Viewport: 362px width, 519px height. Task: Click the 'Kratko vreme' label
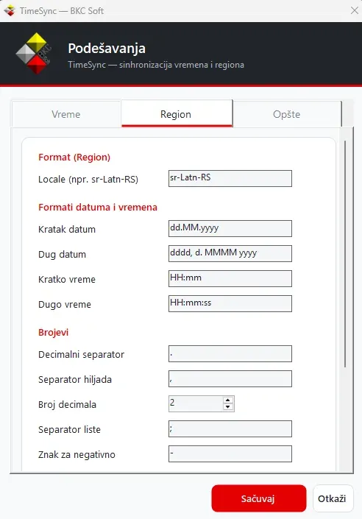click(x=67, y=279)
